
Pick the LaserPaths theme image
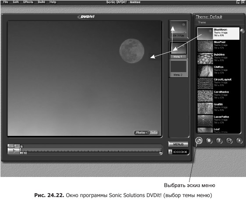click(x=218, y=121)
